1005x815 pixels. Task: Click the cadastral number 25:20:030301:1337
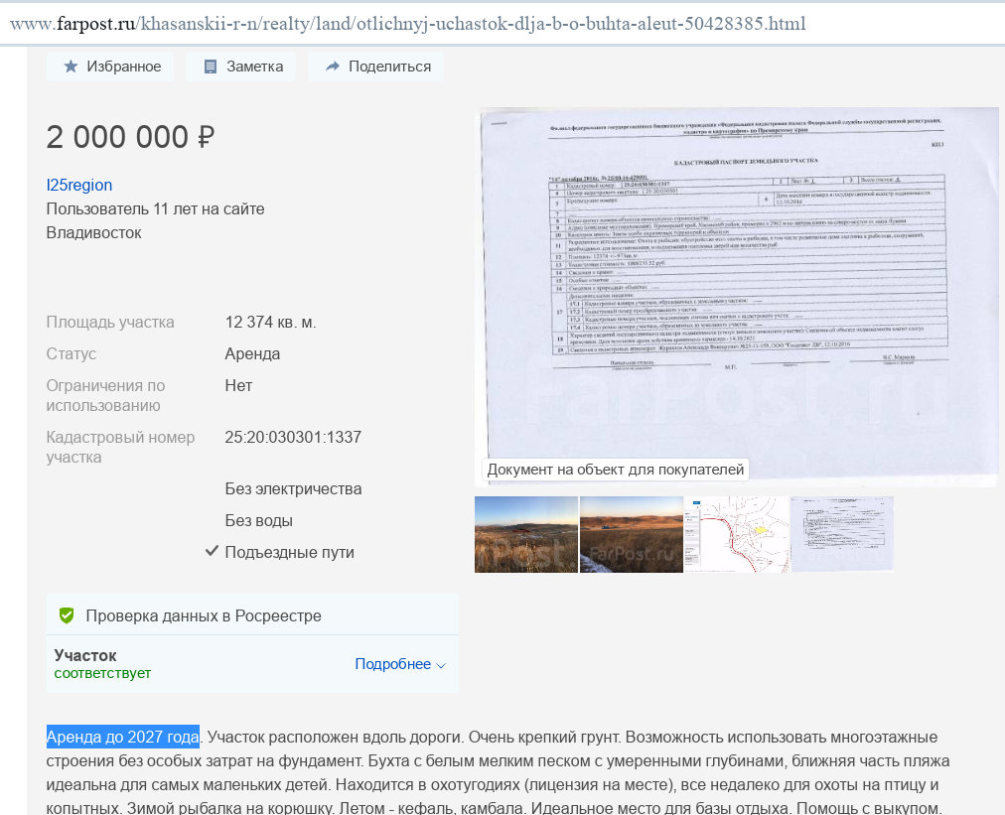coord(293,437)
